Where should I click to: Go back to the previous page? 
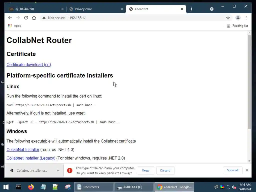pos(10,18)
